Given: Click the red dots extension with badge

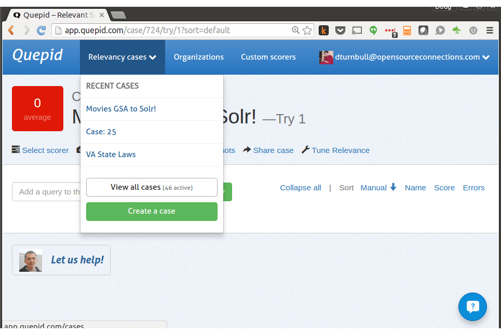Looking at the screenshot, I should click(391, 32).
